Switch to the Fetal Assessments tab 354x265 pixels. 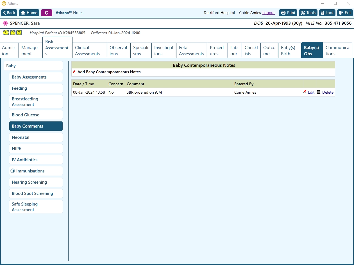click(192, 50)
